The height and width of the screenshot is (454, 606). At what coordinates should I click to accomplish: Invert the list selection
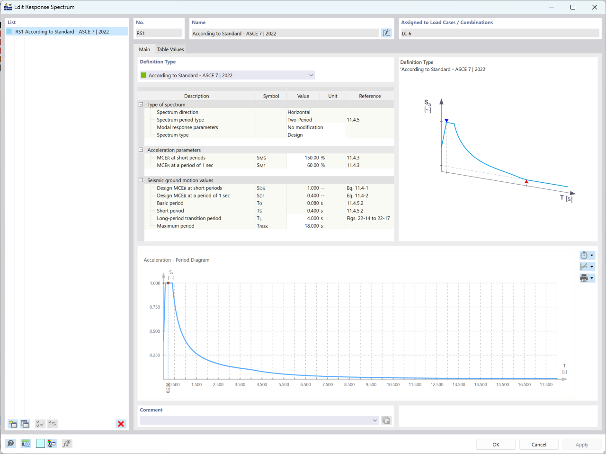point(53,424)
